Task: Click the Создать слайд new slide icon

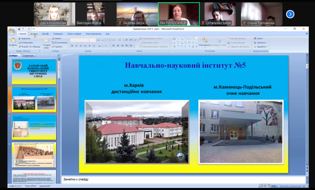Action: pyautogui.click(x=46, y=40)
